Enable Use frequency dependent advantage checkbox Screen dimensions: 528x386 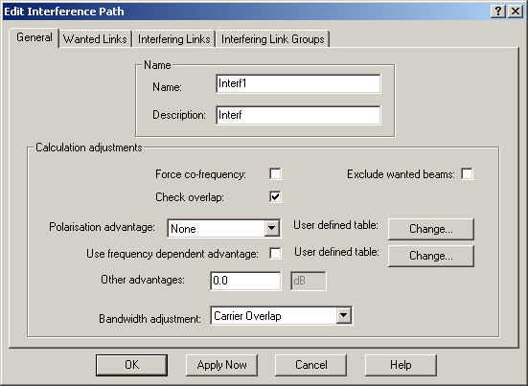(x=275, y=254)
